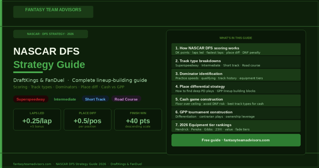Click the Superspeedway · Intermediate · Short track subtitle
319x168 pixels.
[x=218, y=66]
